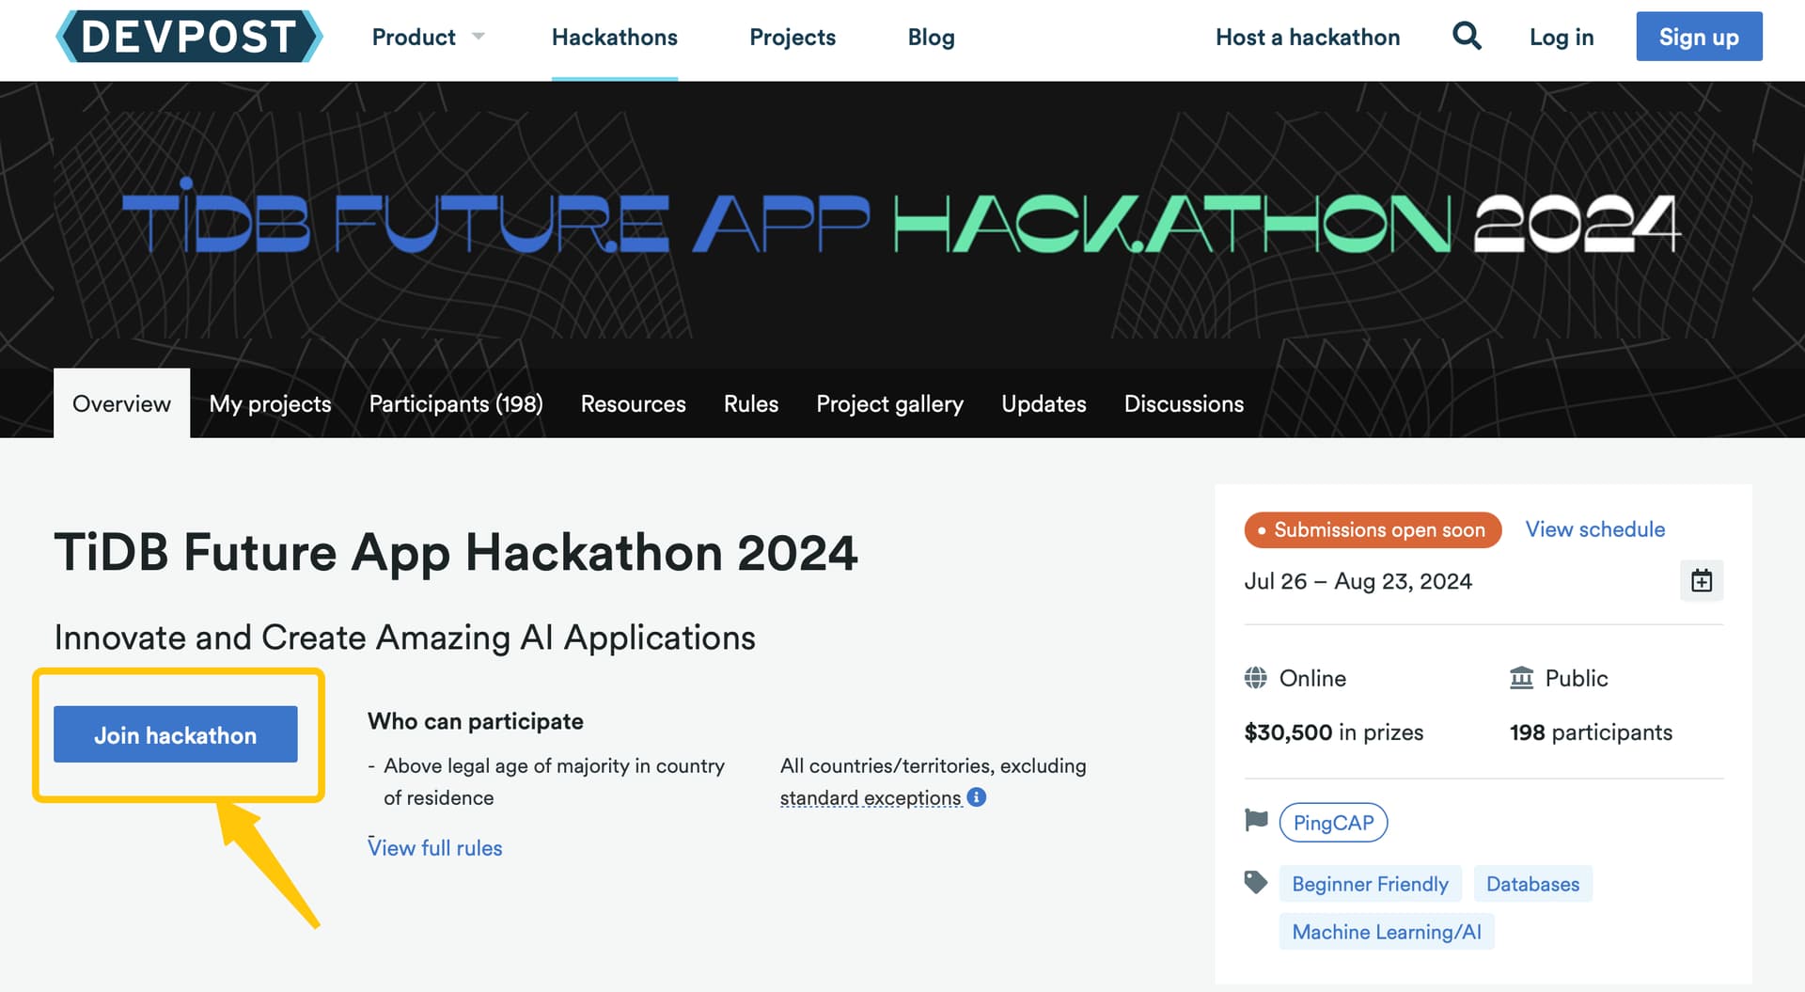1805x992 pixels.
Task: Click the flag icon beside PingCAP
Action: pyautogui.click(x=1256, y=821)
